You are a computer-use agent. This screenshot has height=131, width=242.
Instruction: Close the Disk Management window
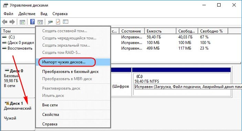click(234, 5)
